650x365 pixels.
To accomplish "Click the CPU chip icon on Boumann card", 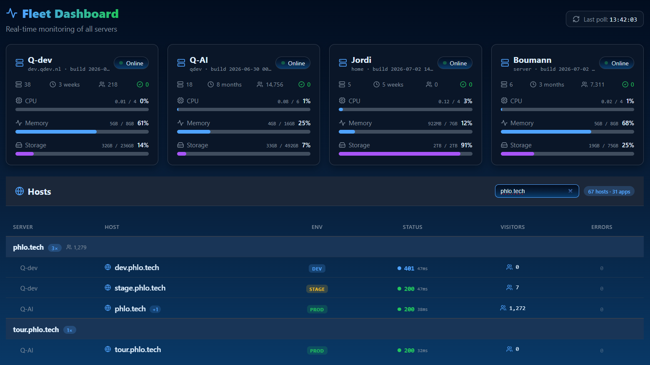I will (504, 101).
